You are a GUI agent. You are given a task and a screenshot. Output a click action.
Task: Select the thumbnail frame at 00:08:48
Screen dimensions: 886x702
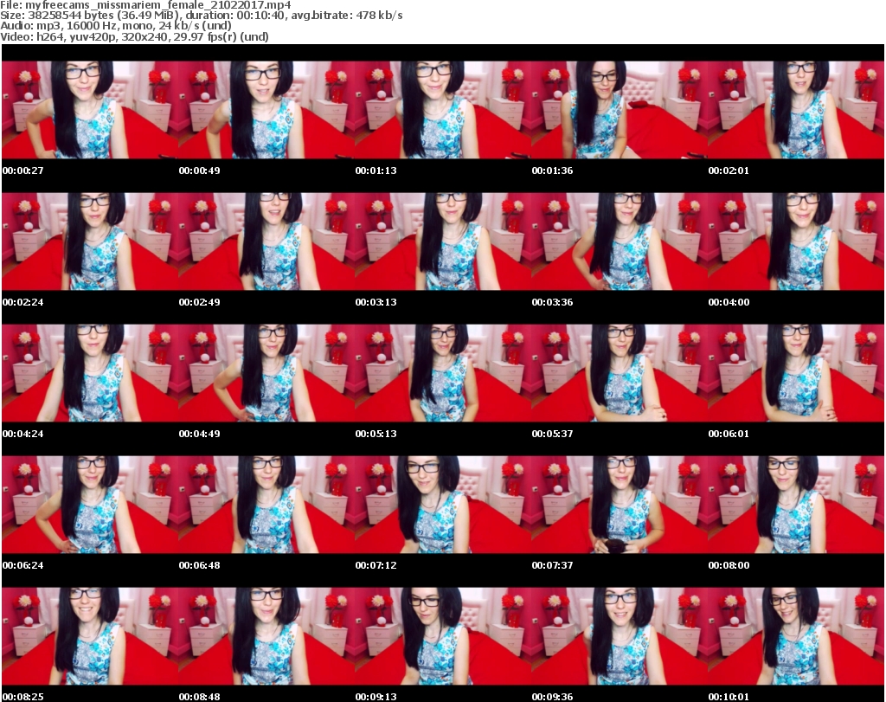(266, 636)
